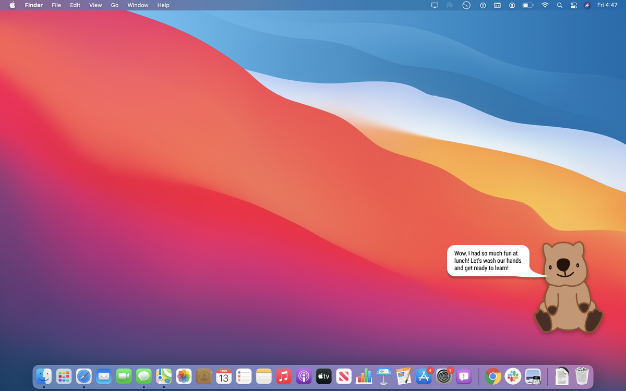
Task: Expand the battery status menu
Action: click(x=528, y=5)
